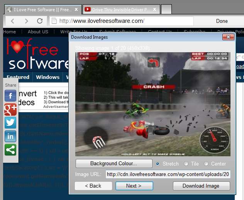Switch to Drive Thru Invisible Driver tab
The image size is (244, 200).
click(x=121, y=10)
